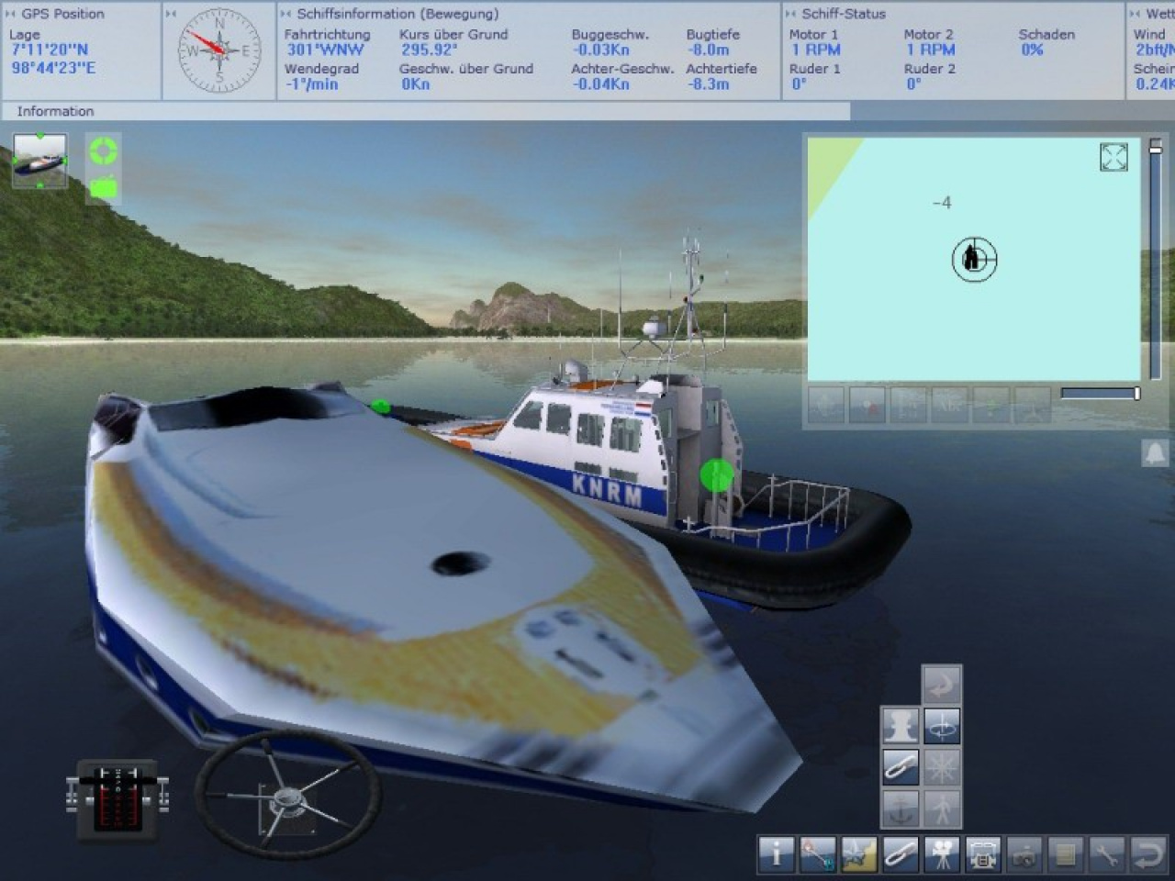Toggle the third minimap display button
Screen dimensions: 1175x881
pos(908,404)
